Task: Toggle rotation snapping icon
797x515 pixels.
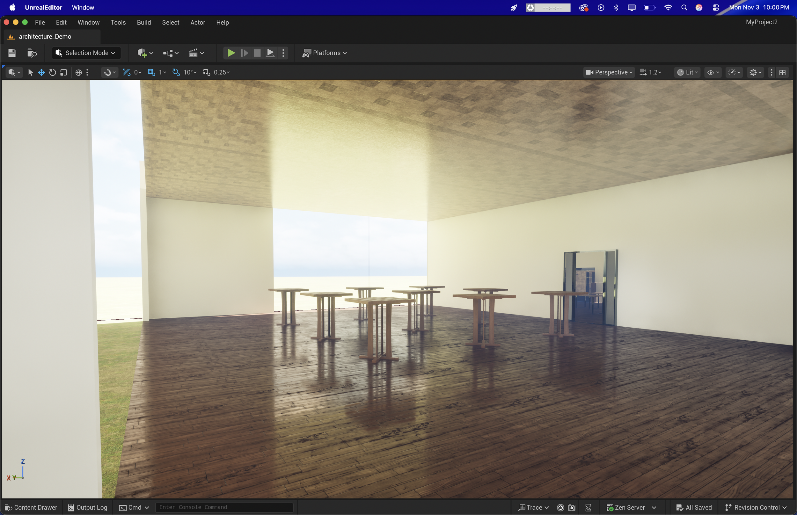Action: tap(176, 72)
